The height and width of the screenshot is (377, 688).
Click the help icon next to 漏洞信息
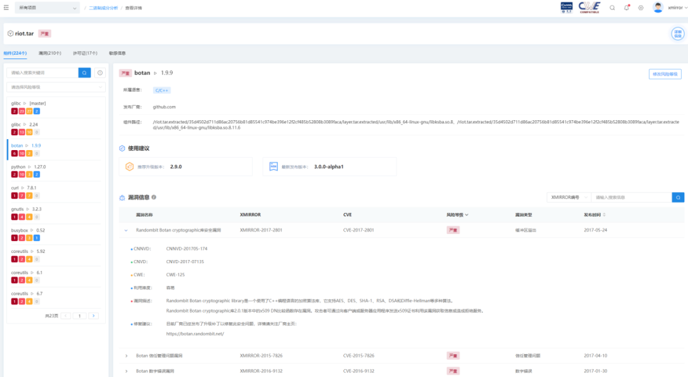[x=154, y=198]
